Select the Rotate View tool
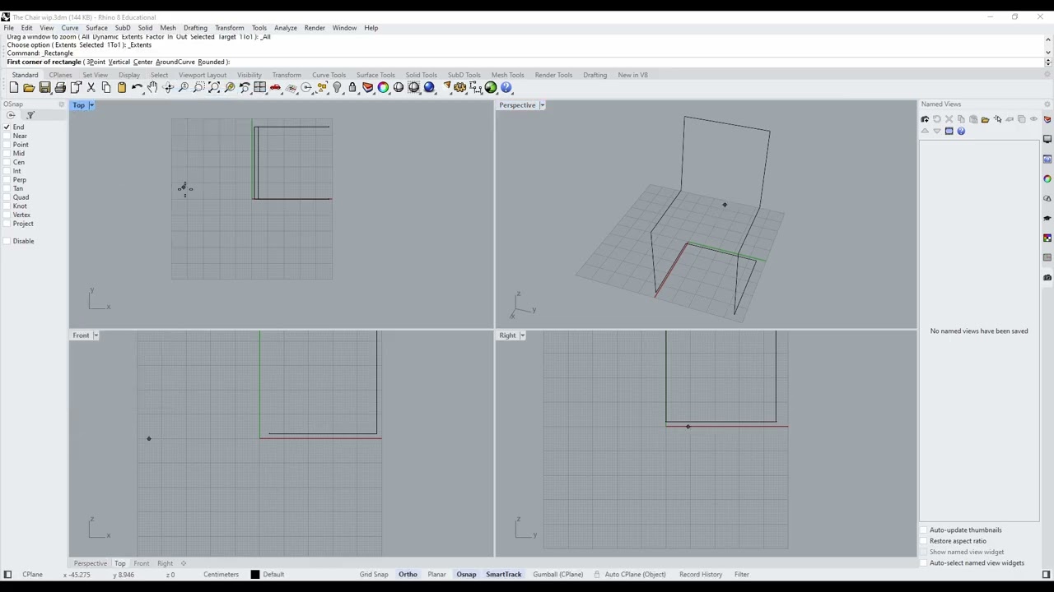Image resolution: width=1054 pixels, height=592 pixels. pos(168,87)
